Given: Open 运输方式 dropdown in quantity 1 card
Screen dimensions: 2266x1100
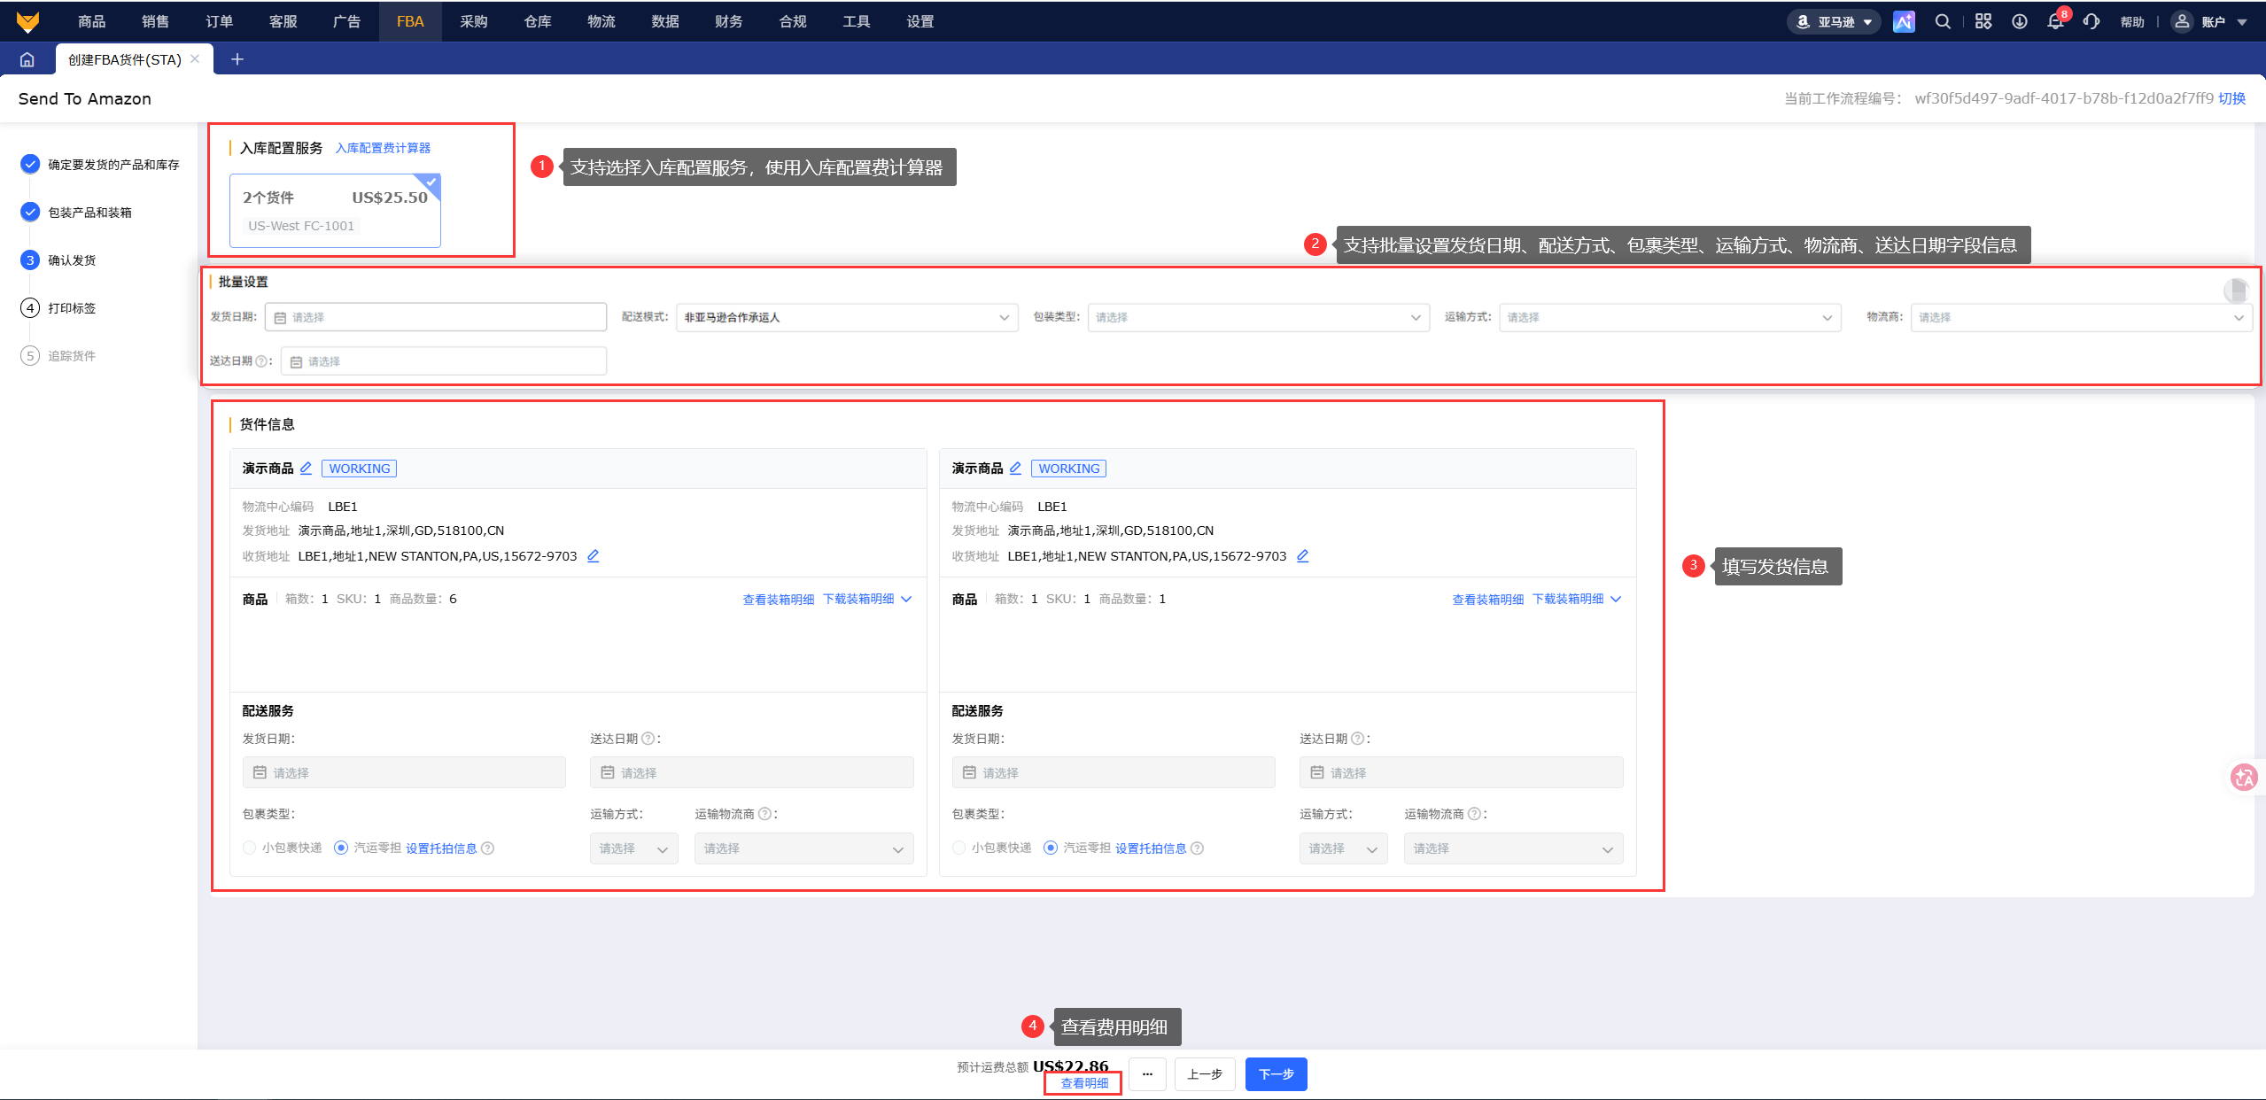Looking at the screenshot, I should coord(1344,848).
